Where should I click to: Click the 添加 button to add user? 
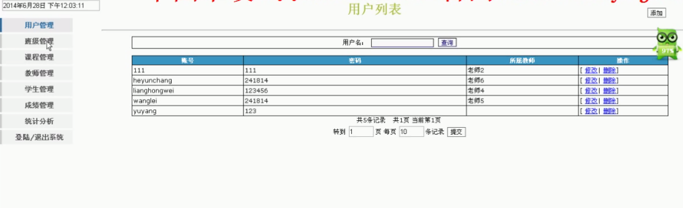[656, 13]
